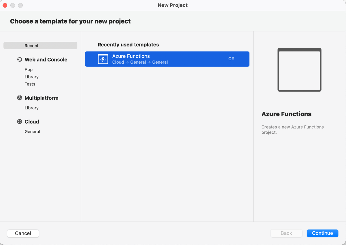Click the 'Recently used templates' heading
The image size is (346, 245).
pyautogui.click(x=128, y=45)
